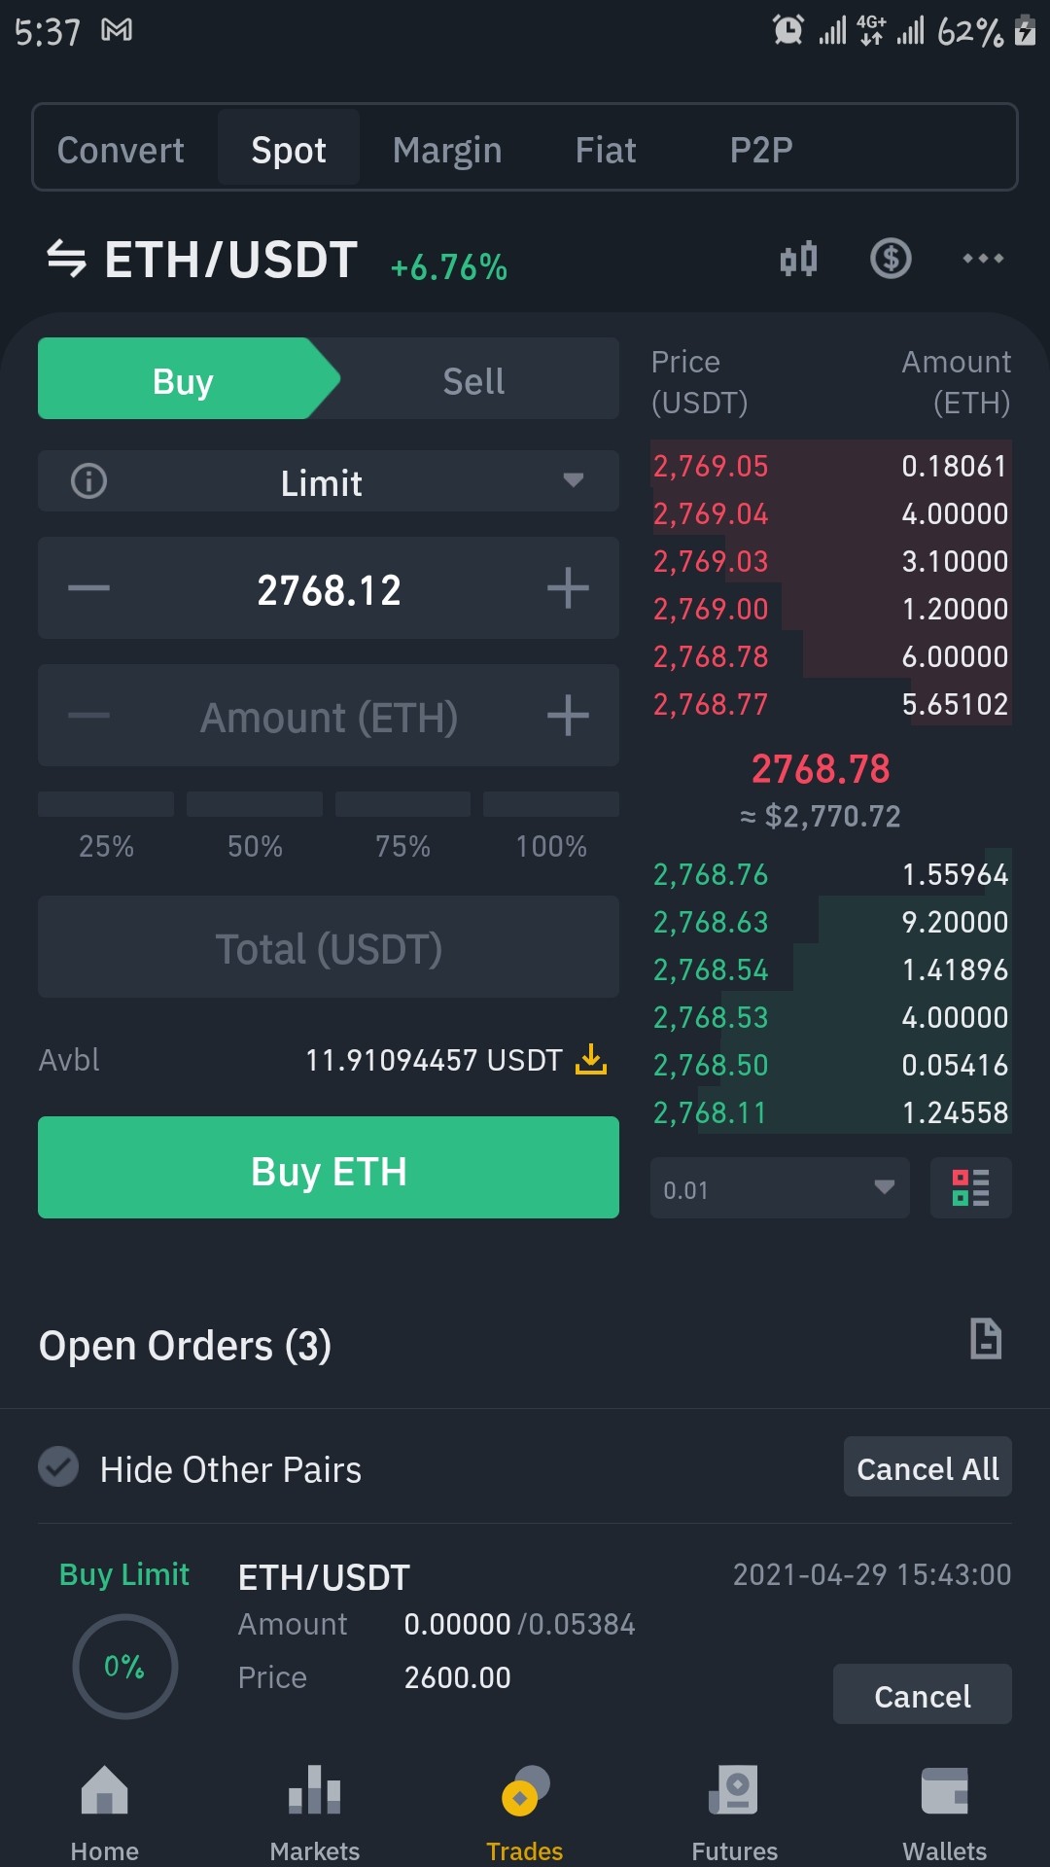
Task: Tap the dollar sign circle icon
Action: tap(891, 259)
